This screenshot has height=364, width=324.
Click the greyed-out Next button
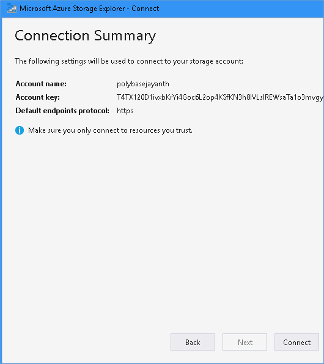pyautogui.click(x=245, y=342)
